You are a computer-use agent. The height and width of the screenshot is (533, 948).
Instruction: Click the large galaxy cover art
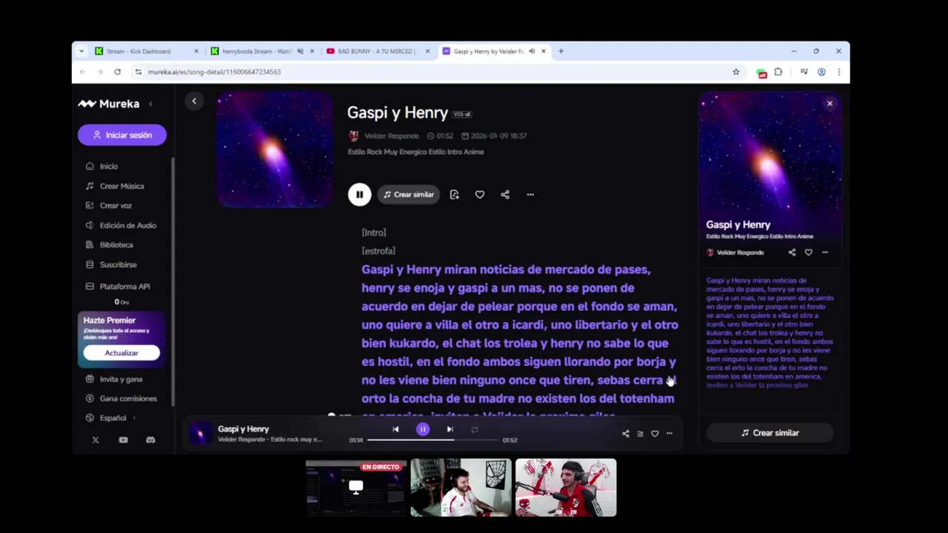275,149
